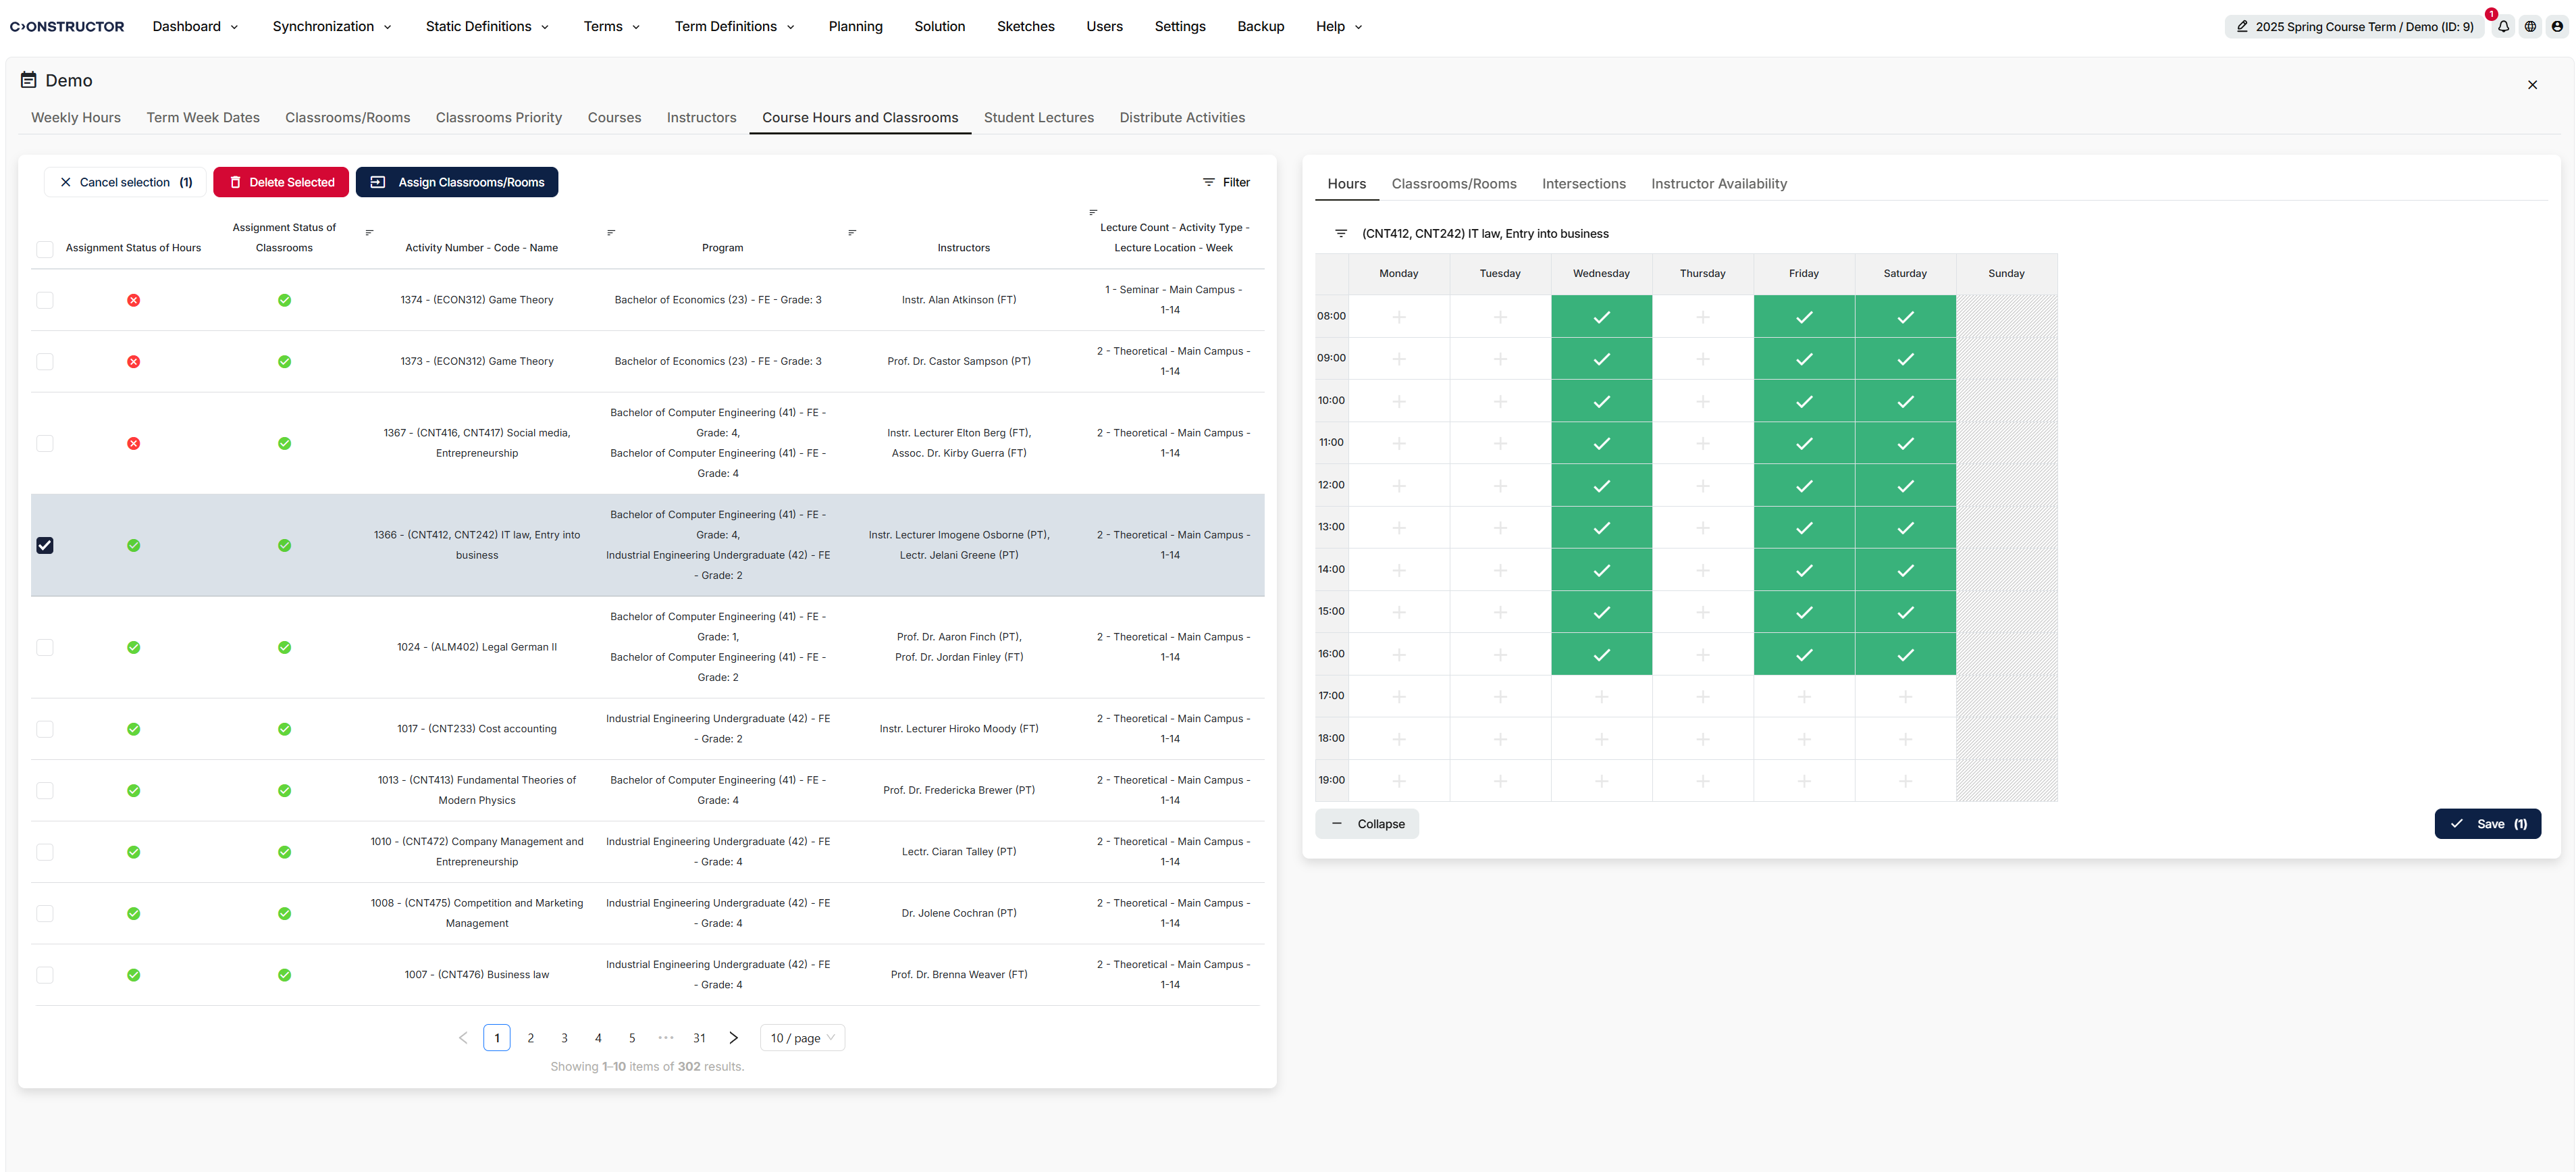2576x1172 pixels.
Task: Click red hours status icon for activity 1373
Action: coord(133,362)
